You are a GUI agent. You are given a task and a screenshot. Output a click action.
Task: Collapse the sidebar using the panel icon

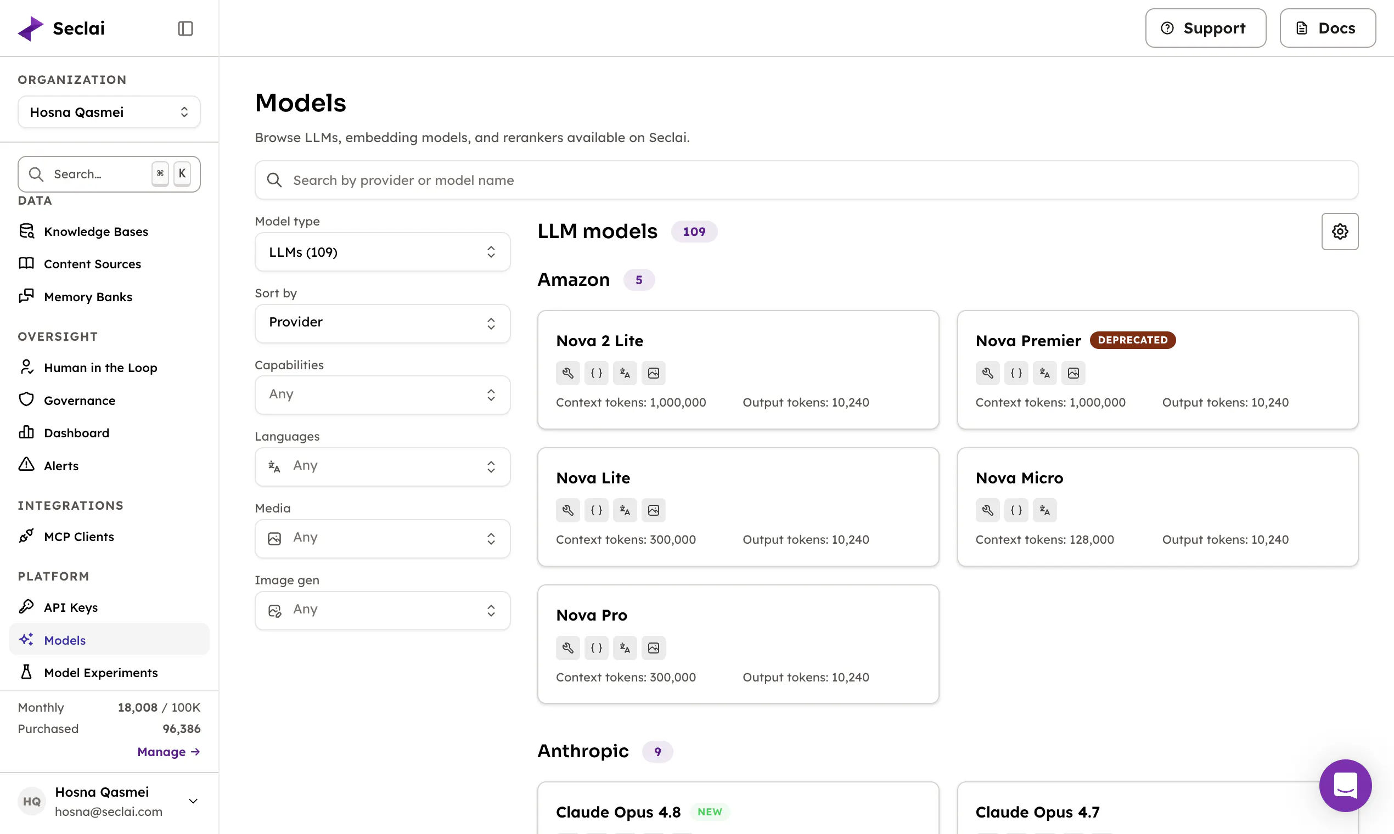185,28
